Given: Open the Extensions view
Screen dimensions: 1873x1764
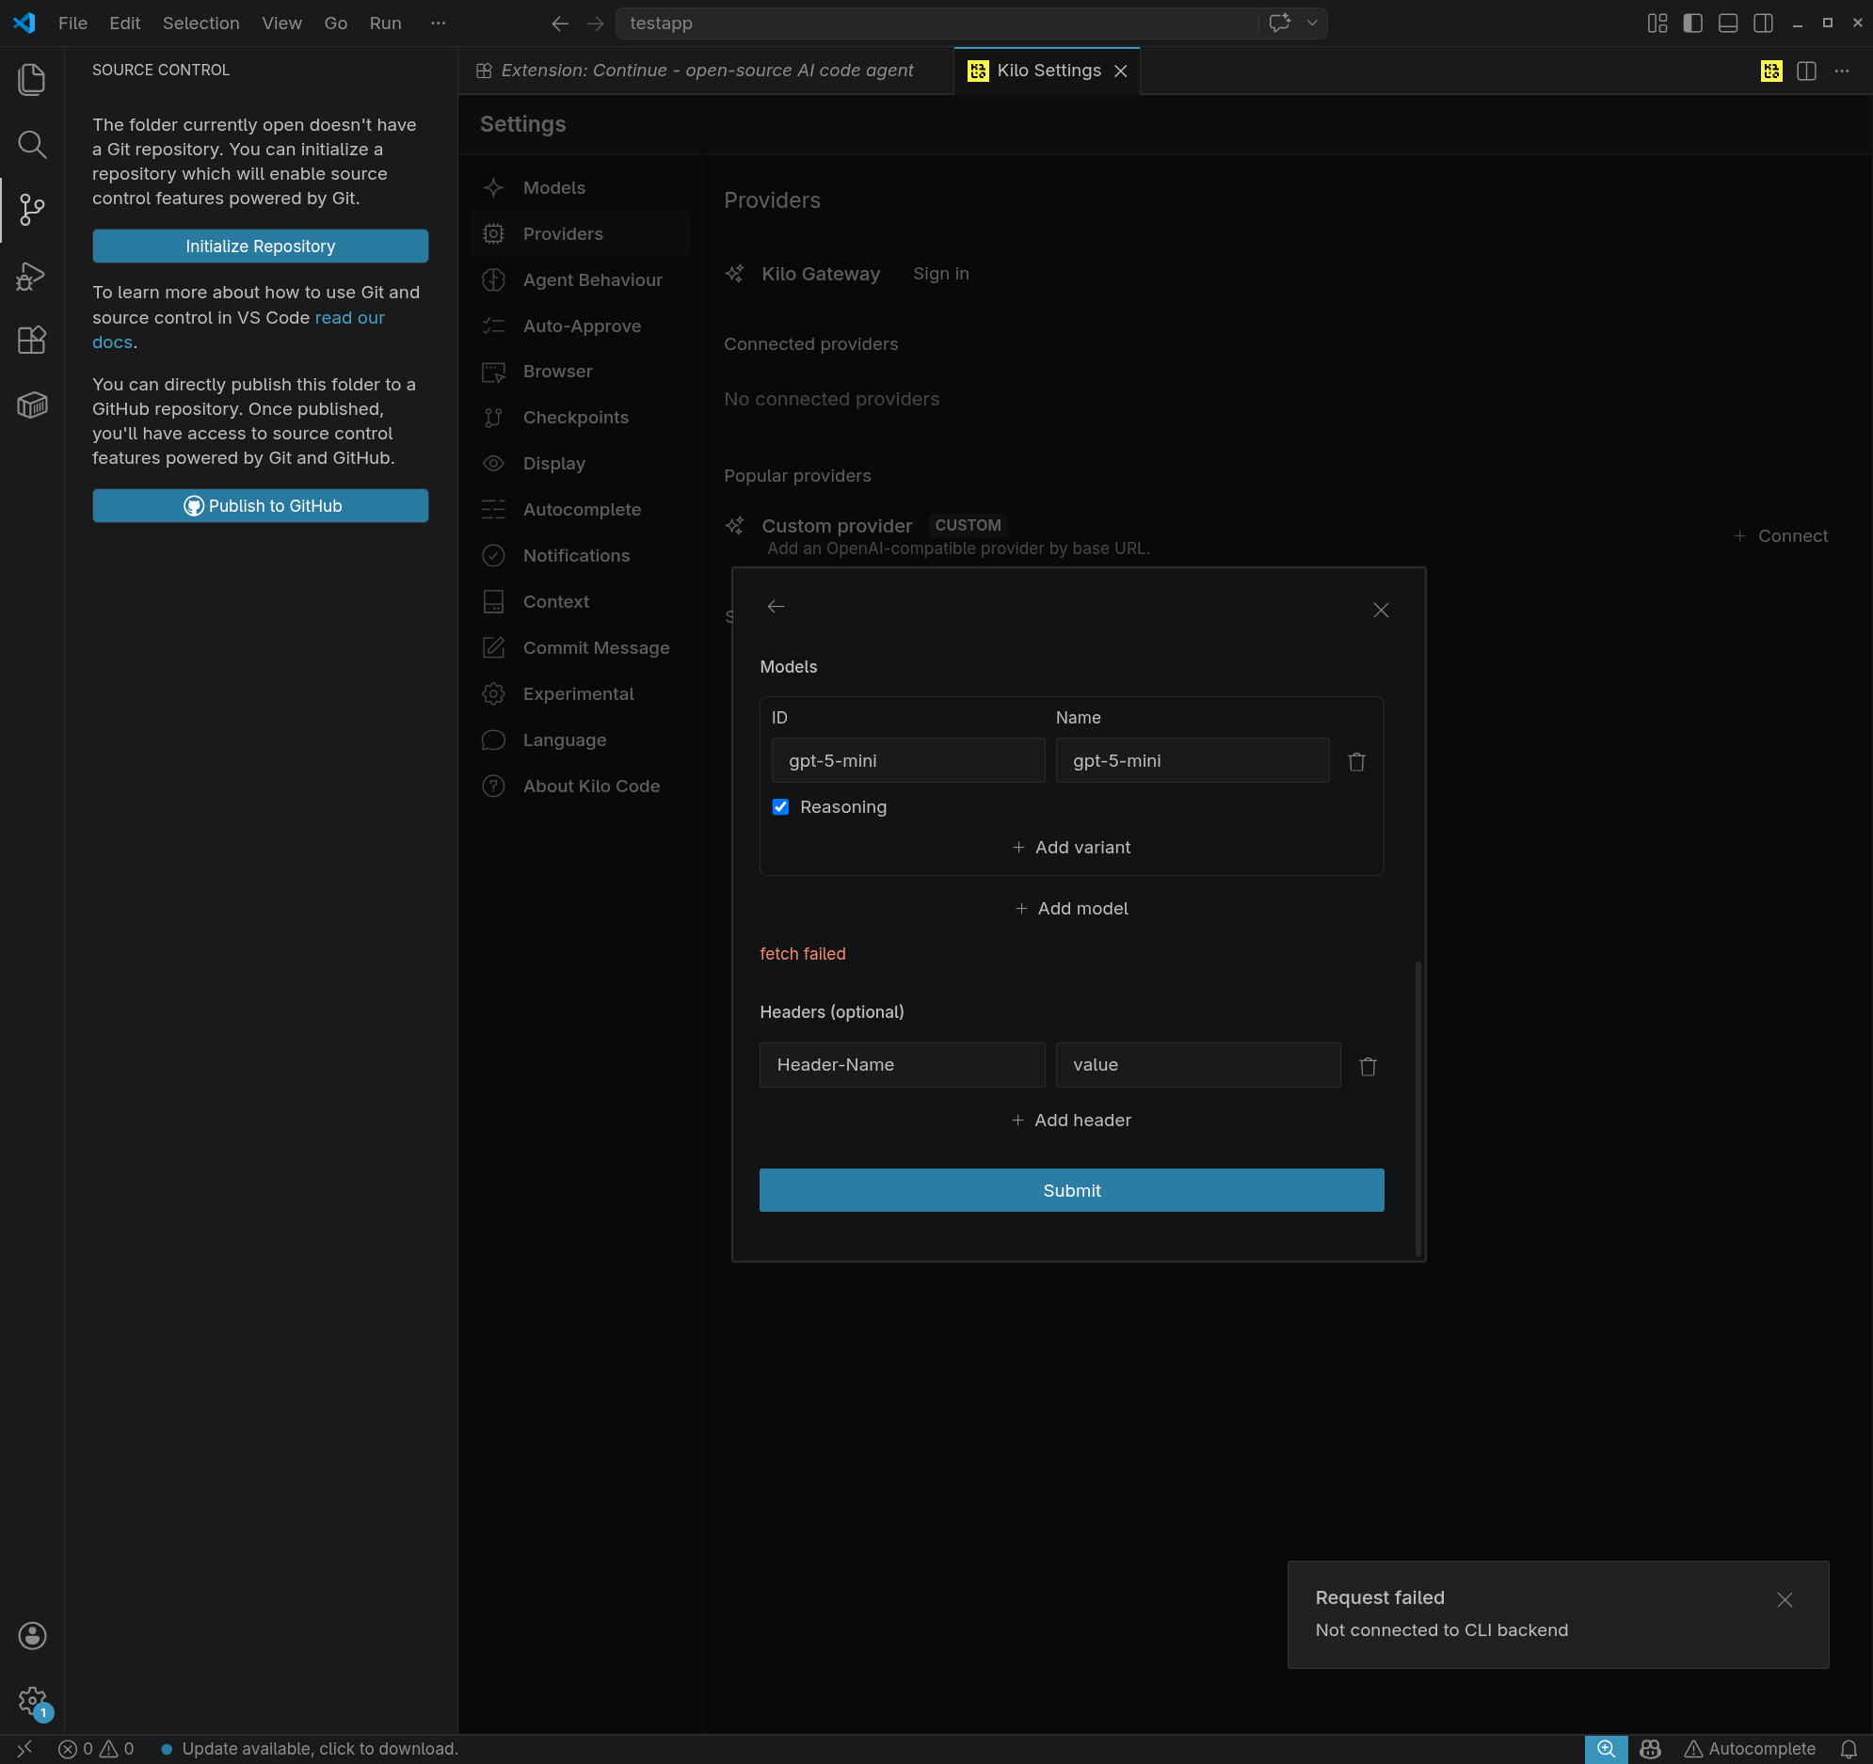Looking at the screenshot, I should pyautogui.click(x=32, y=340).
